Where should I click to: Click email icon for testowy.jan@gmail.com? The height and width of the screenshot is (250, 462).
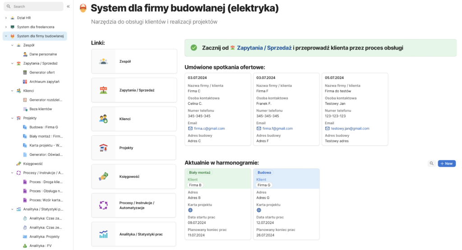tap(328, 129)
